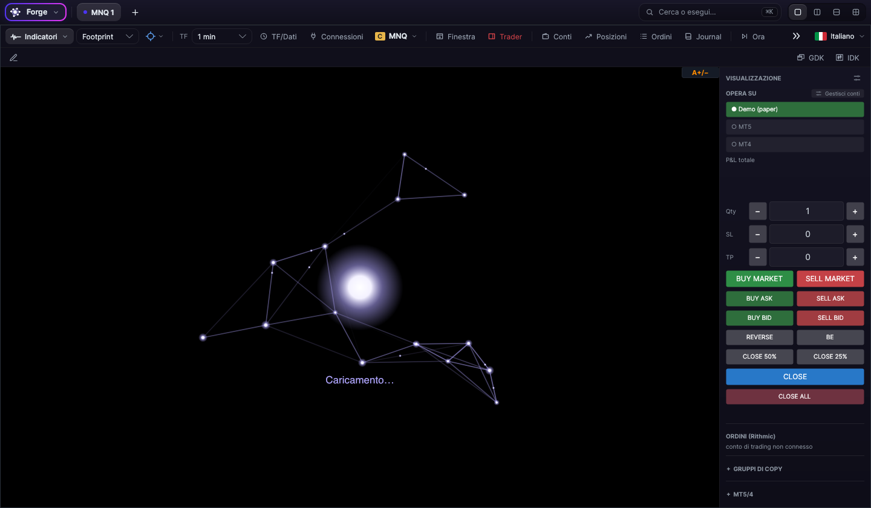Decrease SL with the minus stepper

click(x=758, y=234)
